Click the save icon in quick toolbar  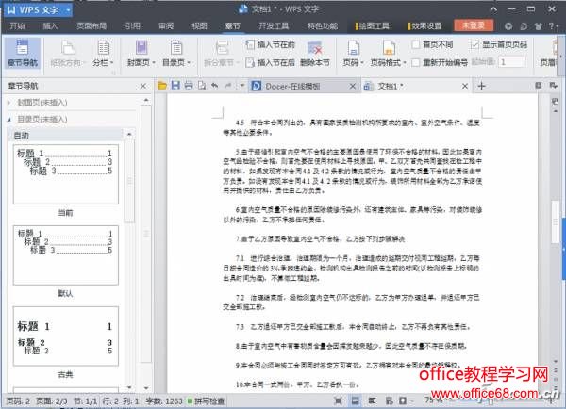[175, 86]
